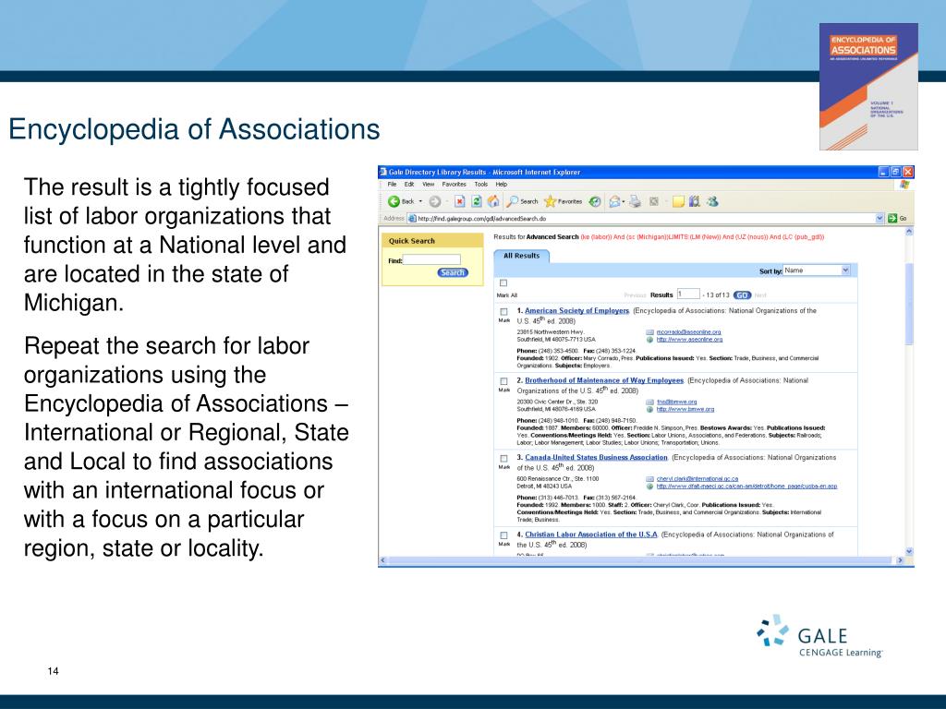Mark the Brotherhood of Maintenance of Way Employees result
This screenshot has height=709, width=946.
click(503, 381)
